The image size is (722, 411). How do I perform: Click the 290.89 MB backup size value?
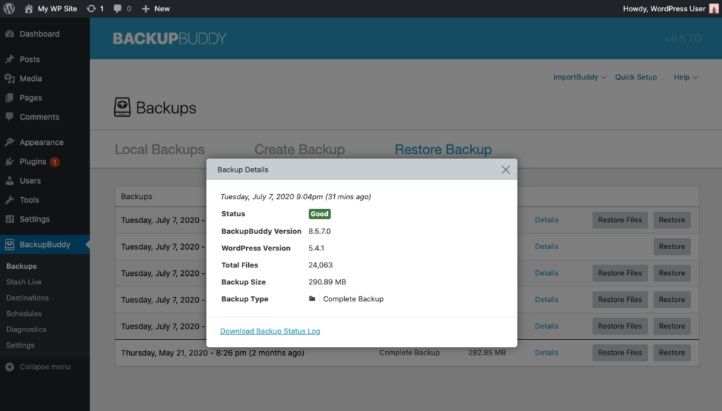tap(327, 282)
